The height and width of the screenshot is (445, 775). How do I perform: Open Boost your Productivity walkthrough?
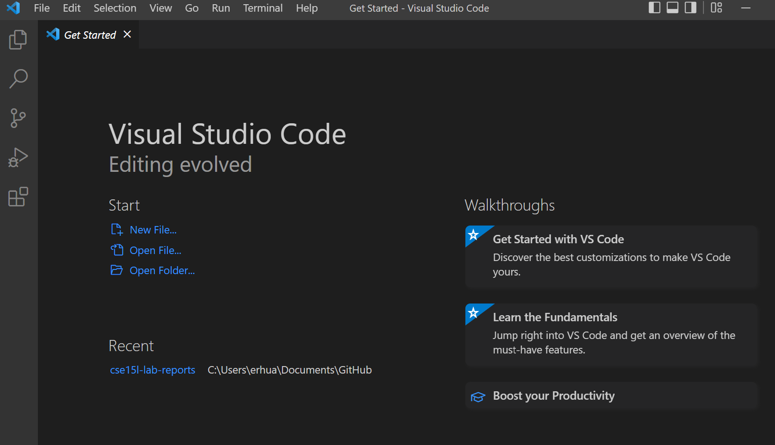click(611, 396)
